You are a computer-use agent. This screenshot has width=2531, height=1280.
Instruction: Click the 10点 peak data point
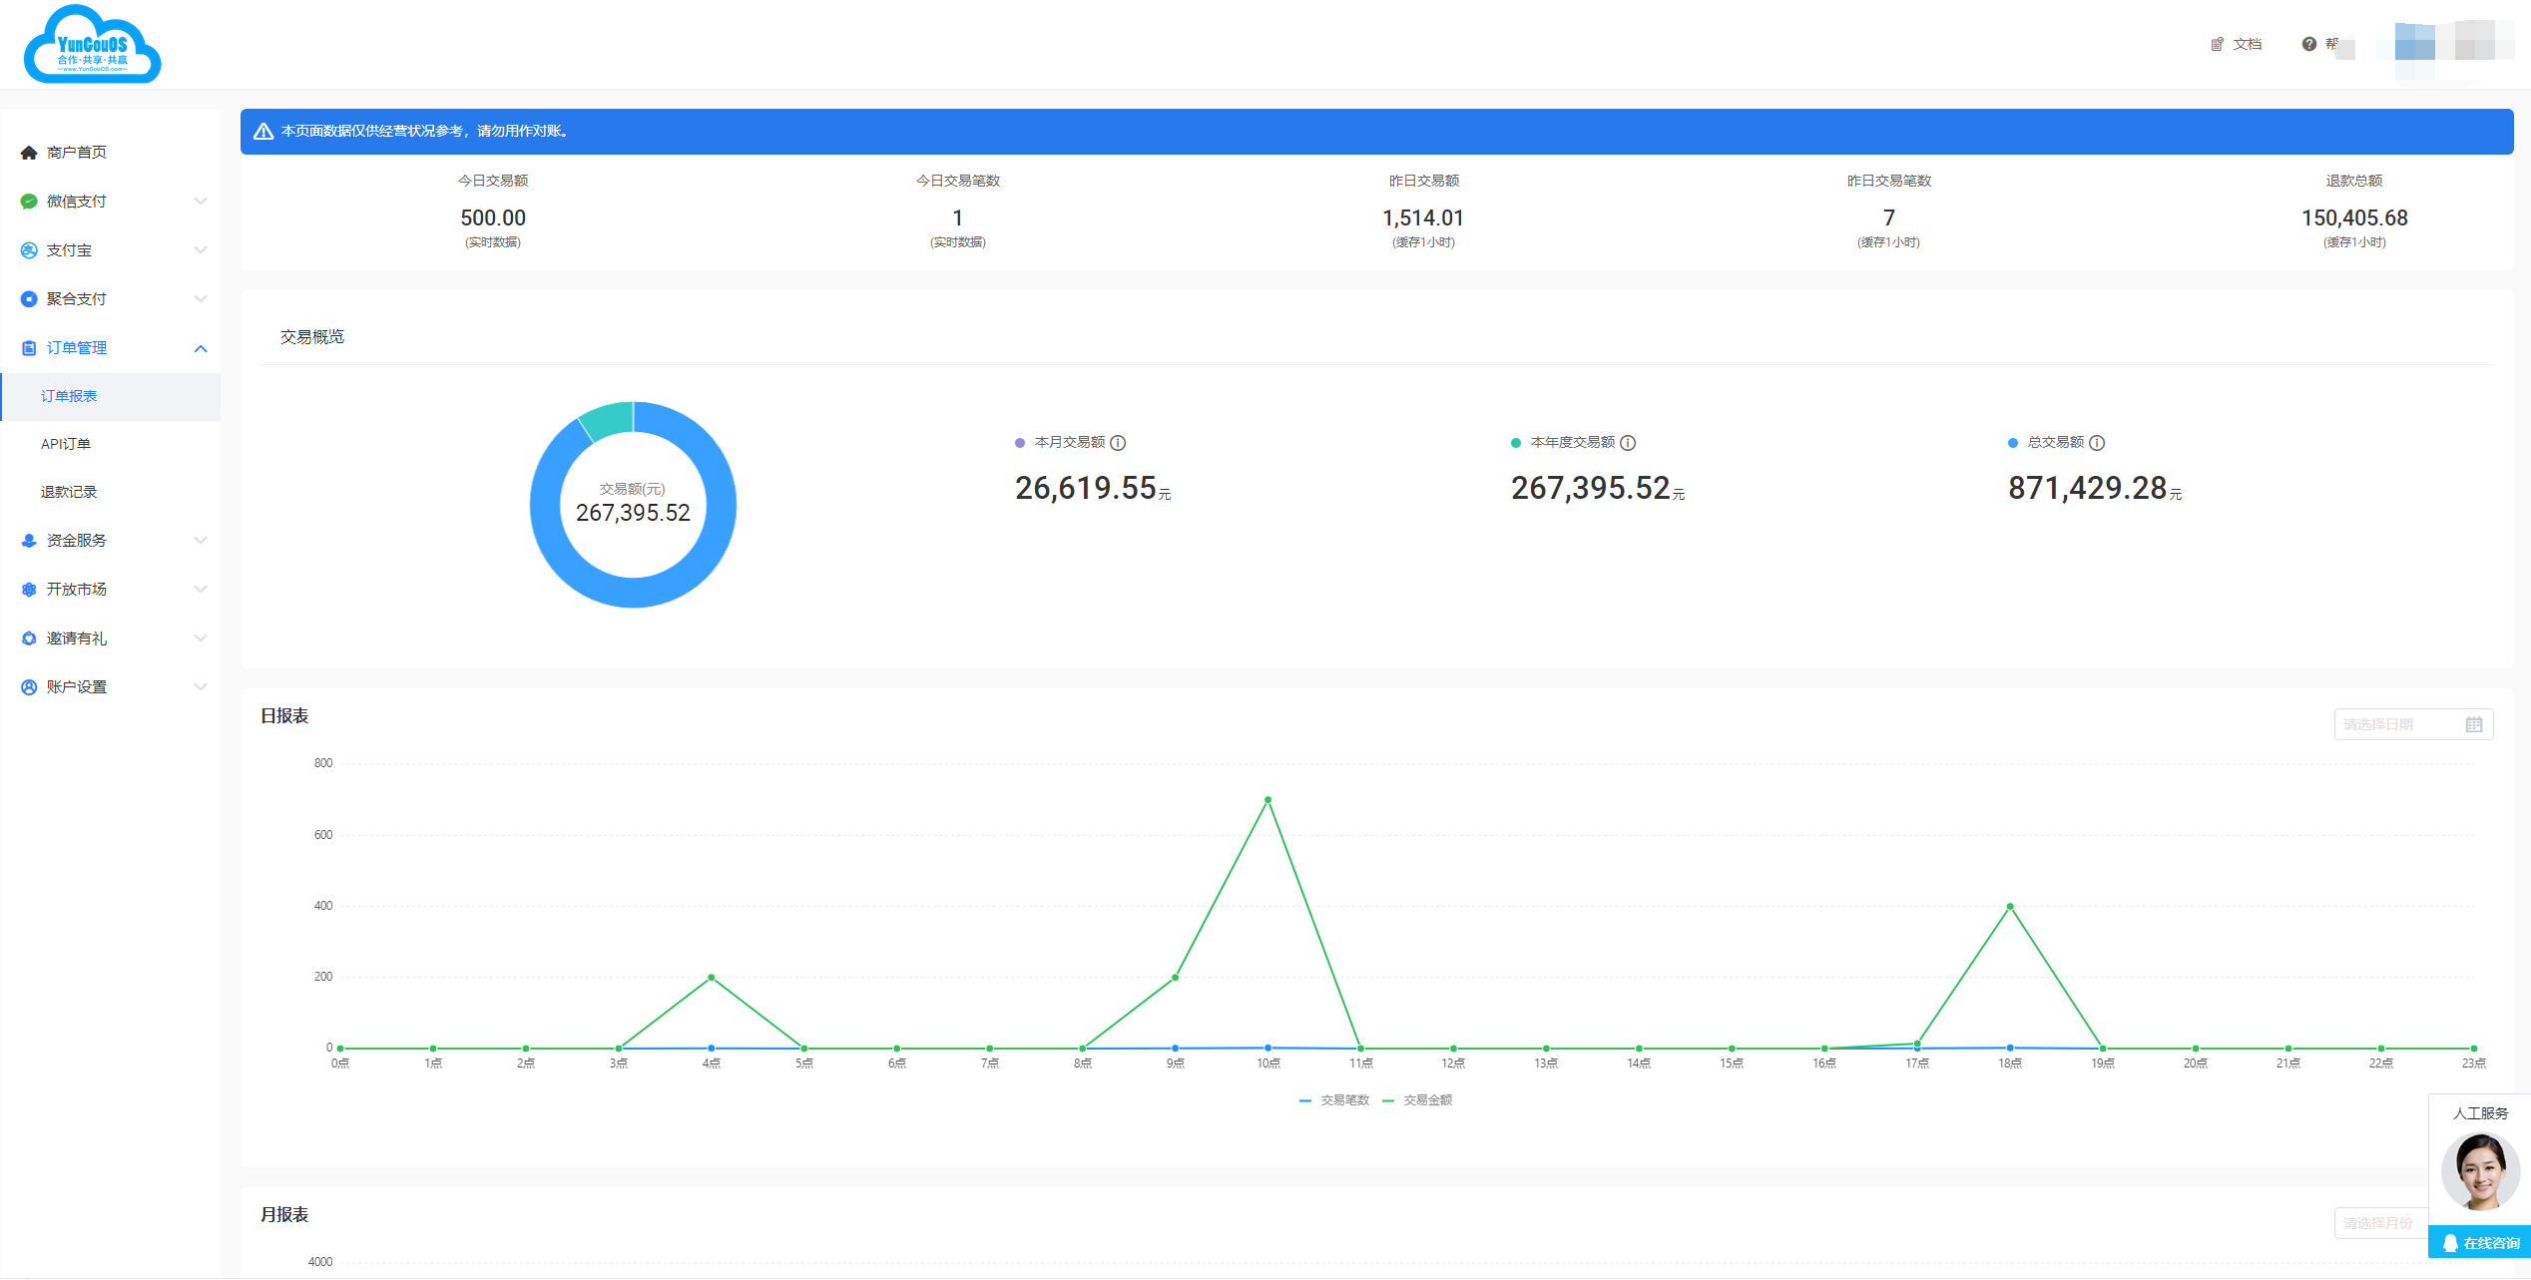coord(1267,800)
